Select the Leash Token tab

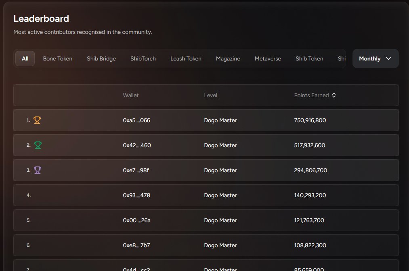(186, 58)
